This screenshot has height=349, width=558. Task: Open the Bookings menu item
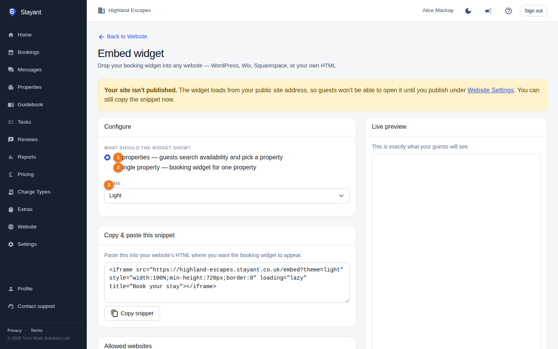click(43, 52)
